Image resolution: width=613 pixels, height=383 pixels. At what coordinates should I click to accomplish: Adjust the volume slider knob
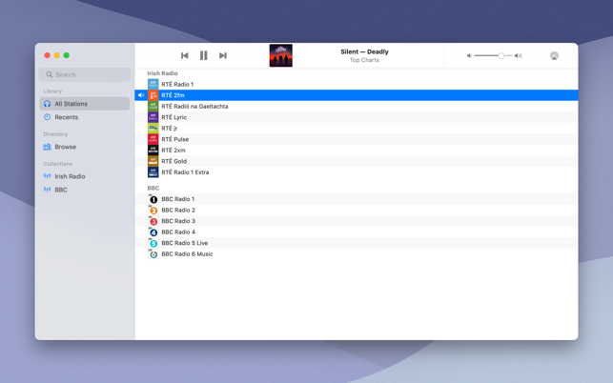[501, 56]
